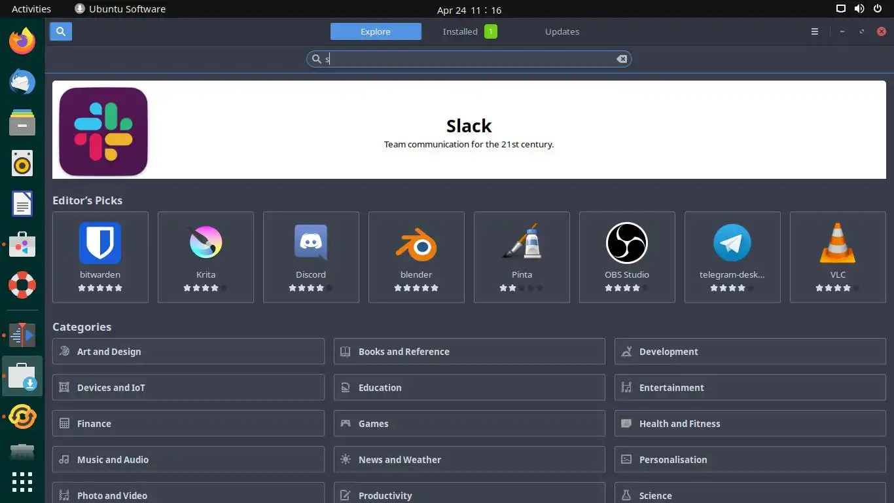
Task: Open bitwarden app from Editor's Picks
Action: (x=100, y=257)
